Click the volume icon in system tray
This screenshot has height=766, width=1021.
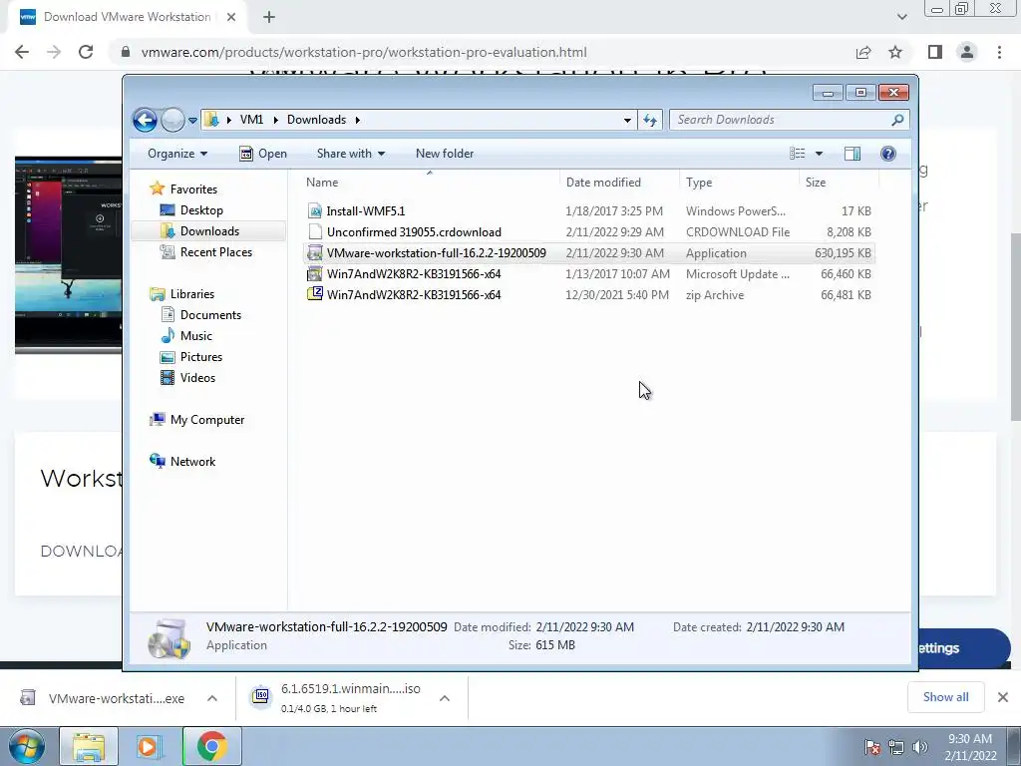point(920,747)
